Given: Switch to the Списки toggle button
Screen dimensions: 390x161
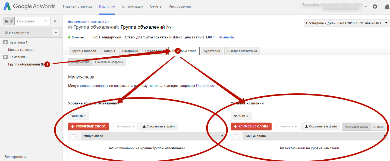Looking at the screenshot, I should pyautogui.click(x=378, y=127).
